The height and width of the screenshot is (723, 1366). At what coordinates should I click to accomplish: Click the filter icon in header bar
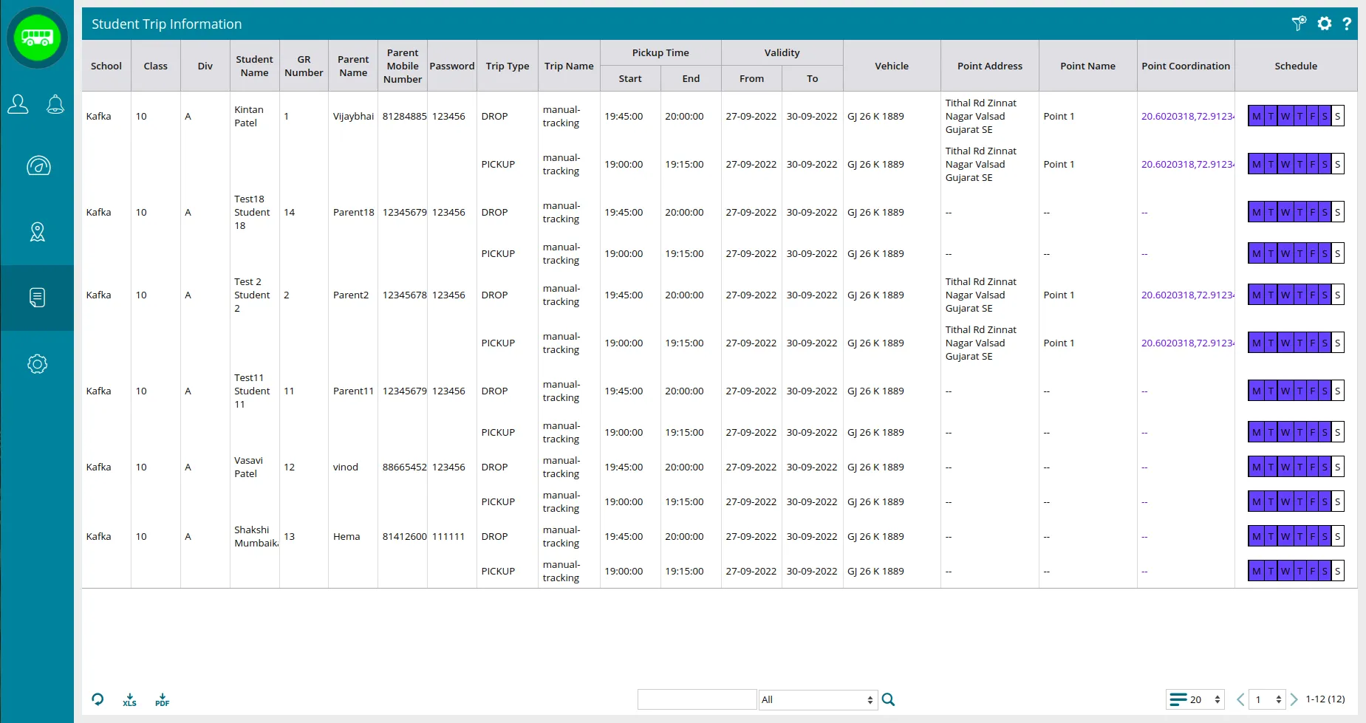(1298, 24)
